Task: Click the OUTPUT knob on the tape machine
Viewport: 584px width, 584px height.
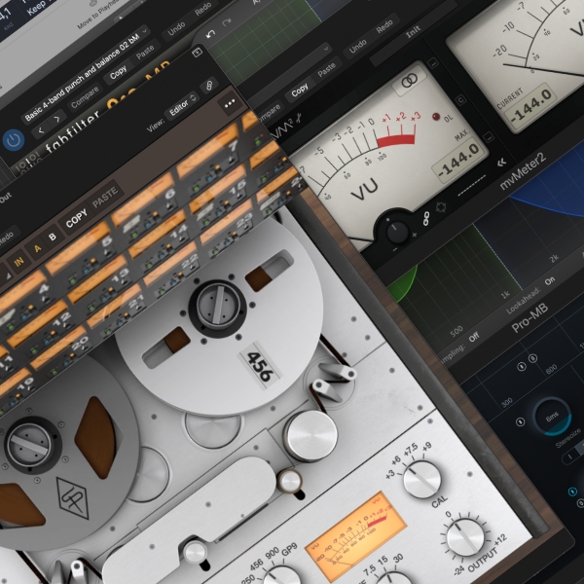Action: tap(465, 538)
